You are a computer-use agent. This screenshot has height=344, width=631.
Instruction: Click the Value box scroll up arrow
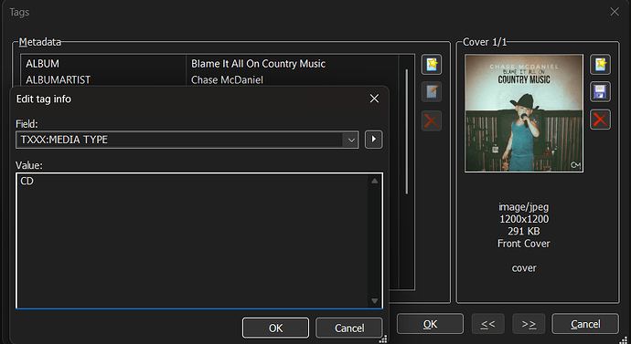point(375,181)
